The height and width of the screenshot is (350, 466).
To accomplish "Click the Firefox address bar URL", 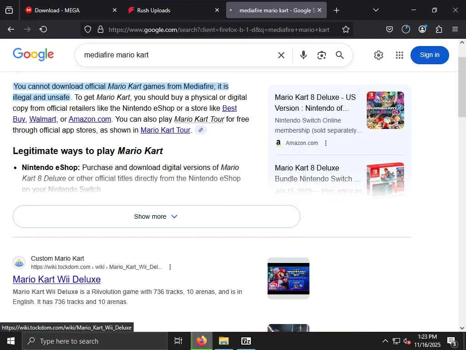I will 219,30.
